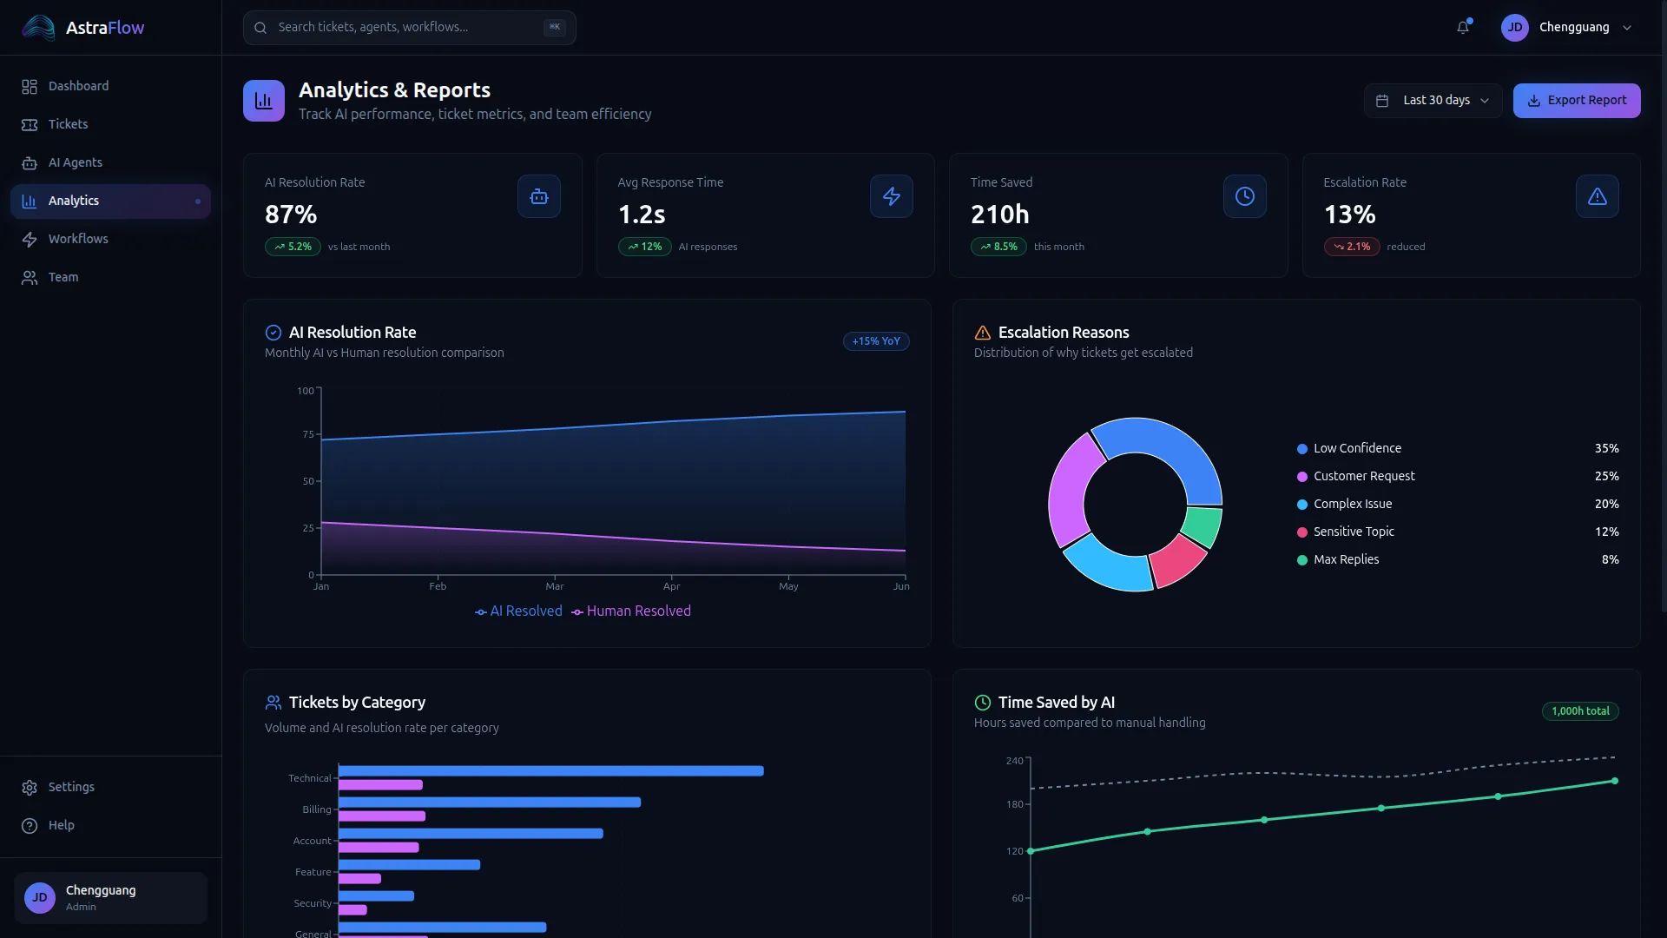Image resolution: width=1667 pixels, height=938 pixels.
Task: Click the Time Saved clock icon
Action: point(1245,196)
